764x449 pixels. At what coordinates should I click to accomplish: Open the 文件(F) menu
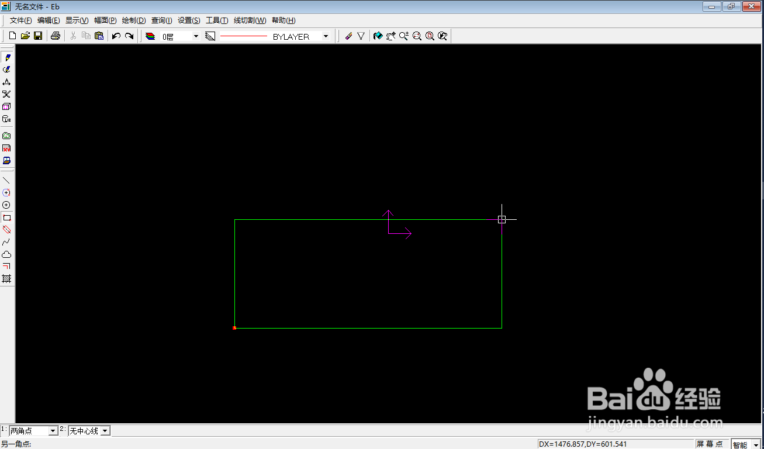(20, 20)
